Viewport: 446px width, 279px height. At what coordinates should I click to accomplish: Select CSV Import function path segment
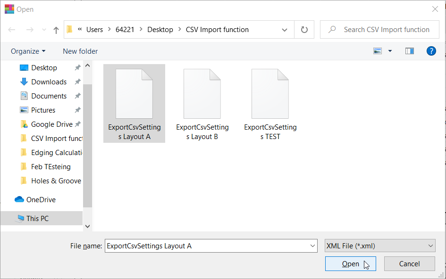217,30
